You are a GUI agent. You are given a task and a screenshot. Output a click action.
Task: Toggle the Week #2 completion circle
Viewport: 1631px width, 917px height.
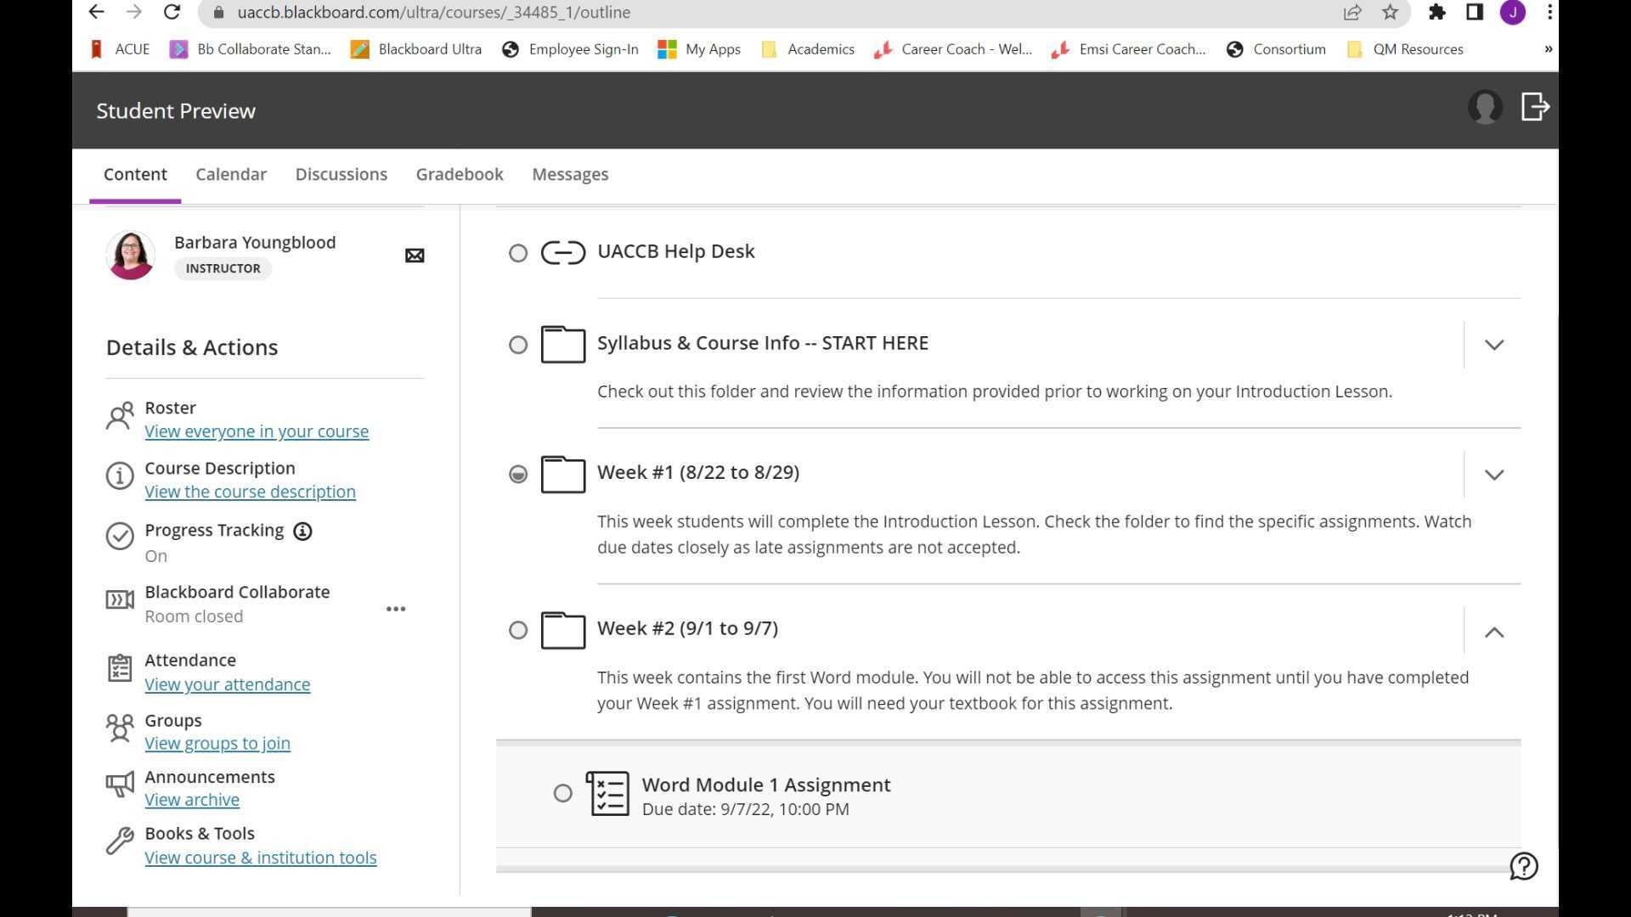(x=518, y=629)
